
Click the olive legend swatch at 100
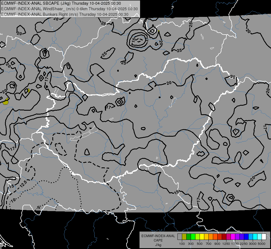coord(184,237)
